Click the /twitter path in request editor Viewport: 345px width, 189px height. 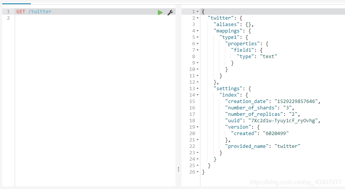point(40,12)
